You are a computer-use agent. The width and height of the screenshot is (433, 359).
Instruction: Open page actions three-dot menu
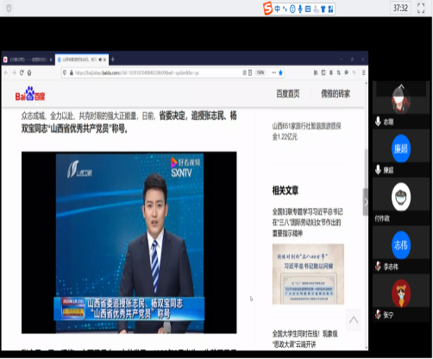point(273,72)
